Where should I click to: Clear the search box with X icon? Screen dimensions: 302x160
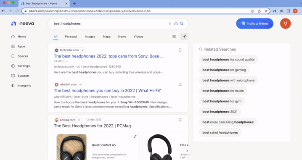[x=170, y=24]
